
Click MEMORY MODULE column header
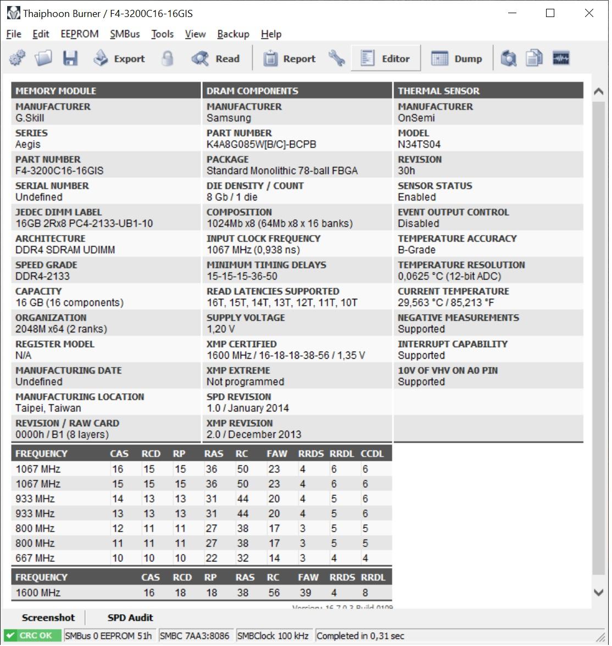pyautogui.click(x=105, y=91)
